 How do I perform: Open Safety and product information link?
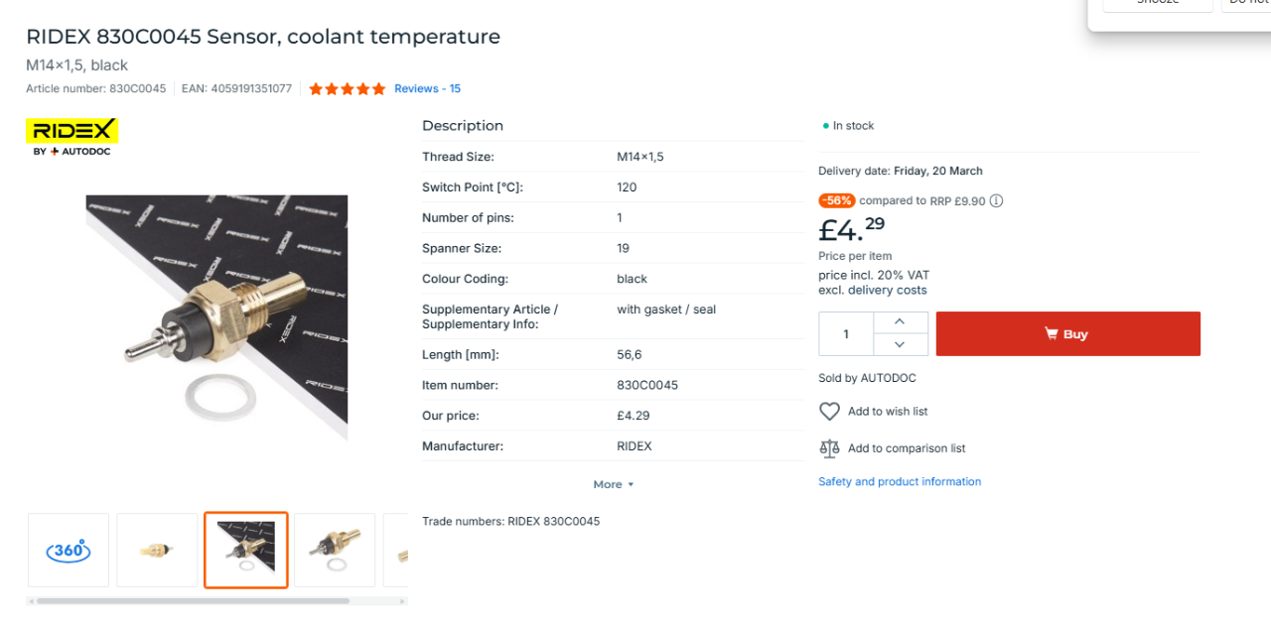pyautogui.click(x=900, y=482)
